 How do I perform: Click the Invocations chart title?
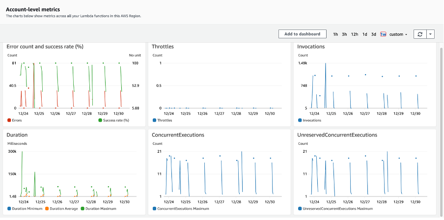click(x=311, y=47)
